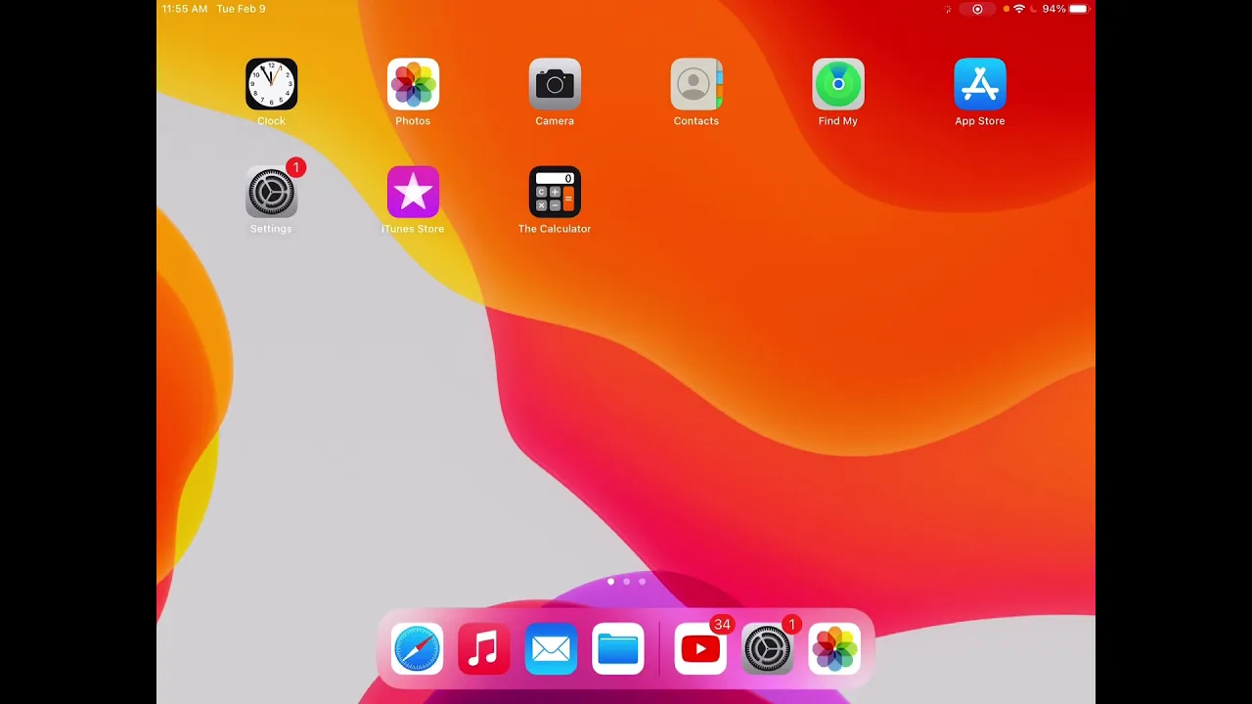Open the Music app in the dock

(x=484, y=649)
